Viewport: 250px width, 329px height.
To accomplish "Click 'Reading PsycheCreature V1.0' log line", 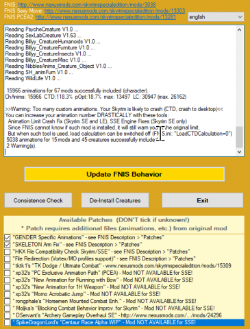I will tap(42, 29).
